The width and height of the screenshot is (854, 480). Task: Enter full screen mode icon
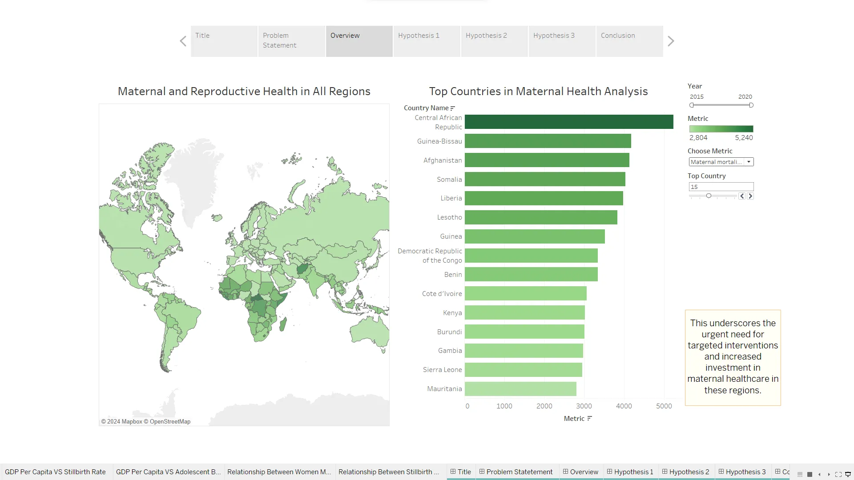point(838,475)
